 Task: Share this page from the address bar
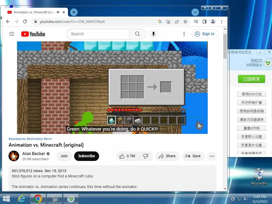click(x=177, y=22)
